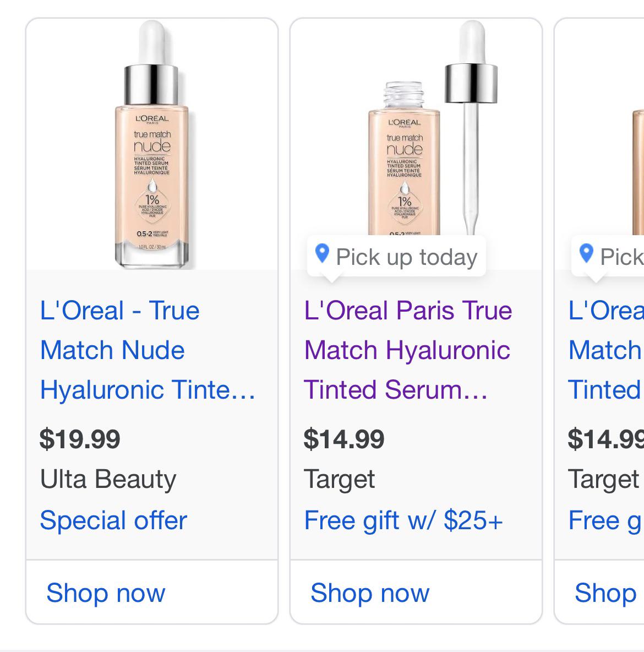
Task: Open visited 'L'Oreal Paris True Match Hyaluronic' link
Action: [407, 350]
